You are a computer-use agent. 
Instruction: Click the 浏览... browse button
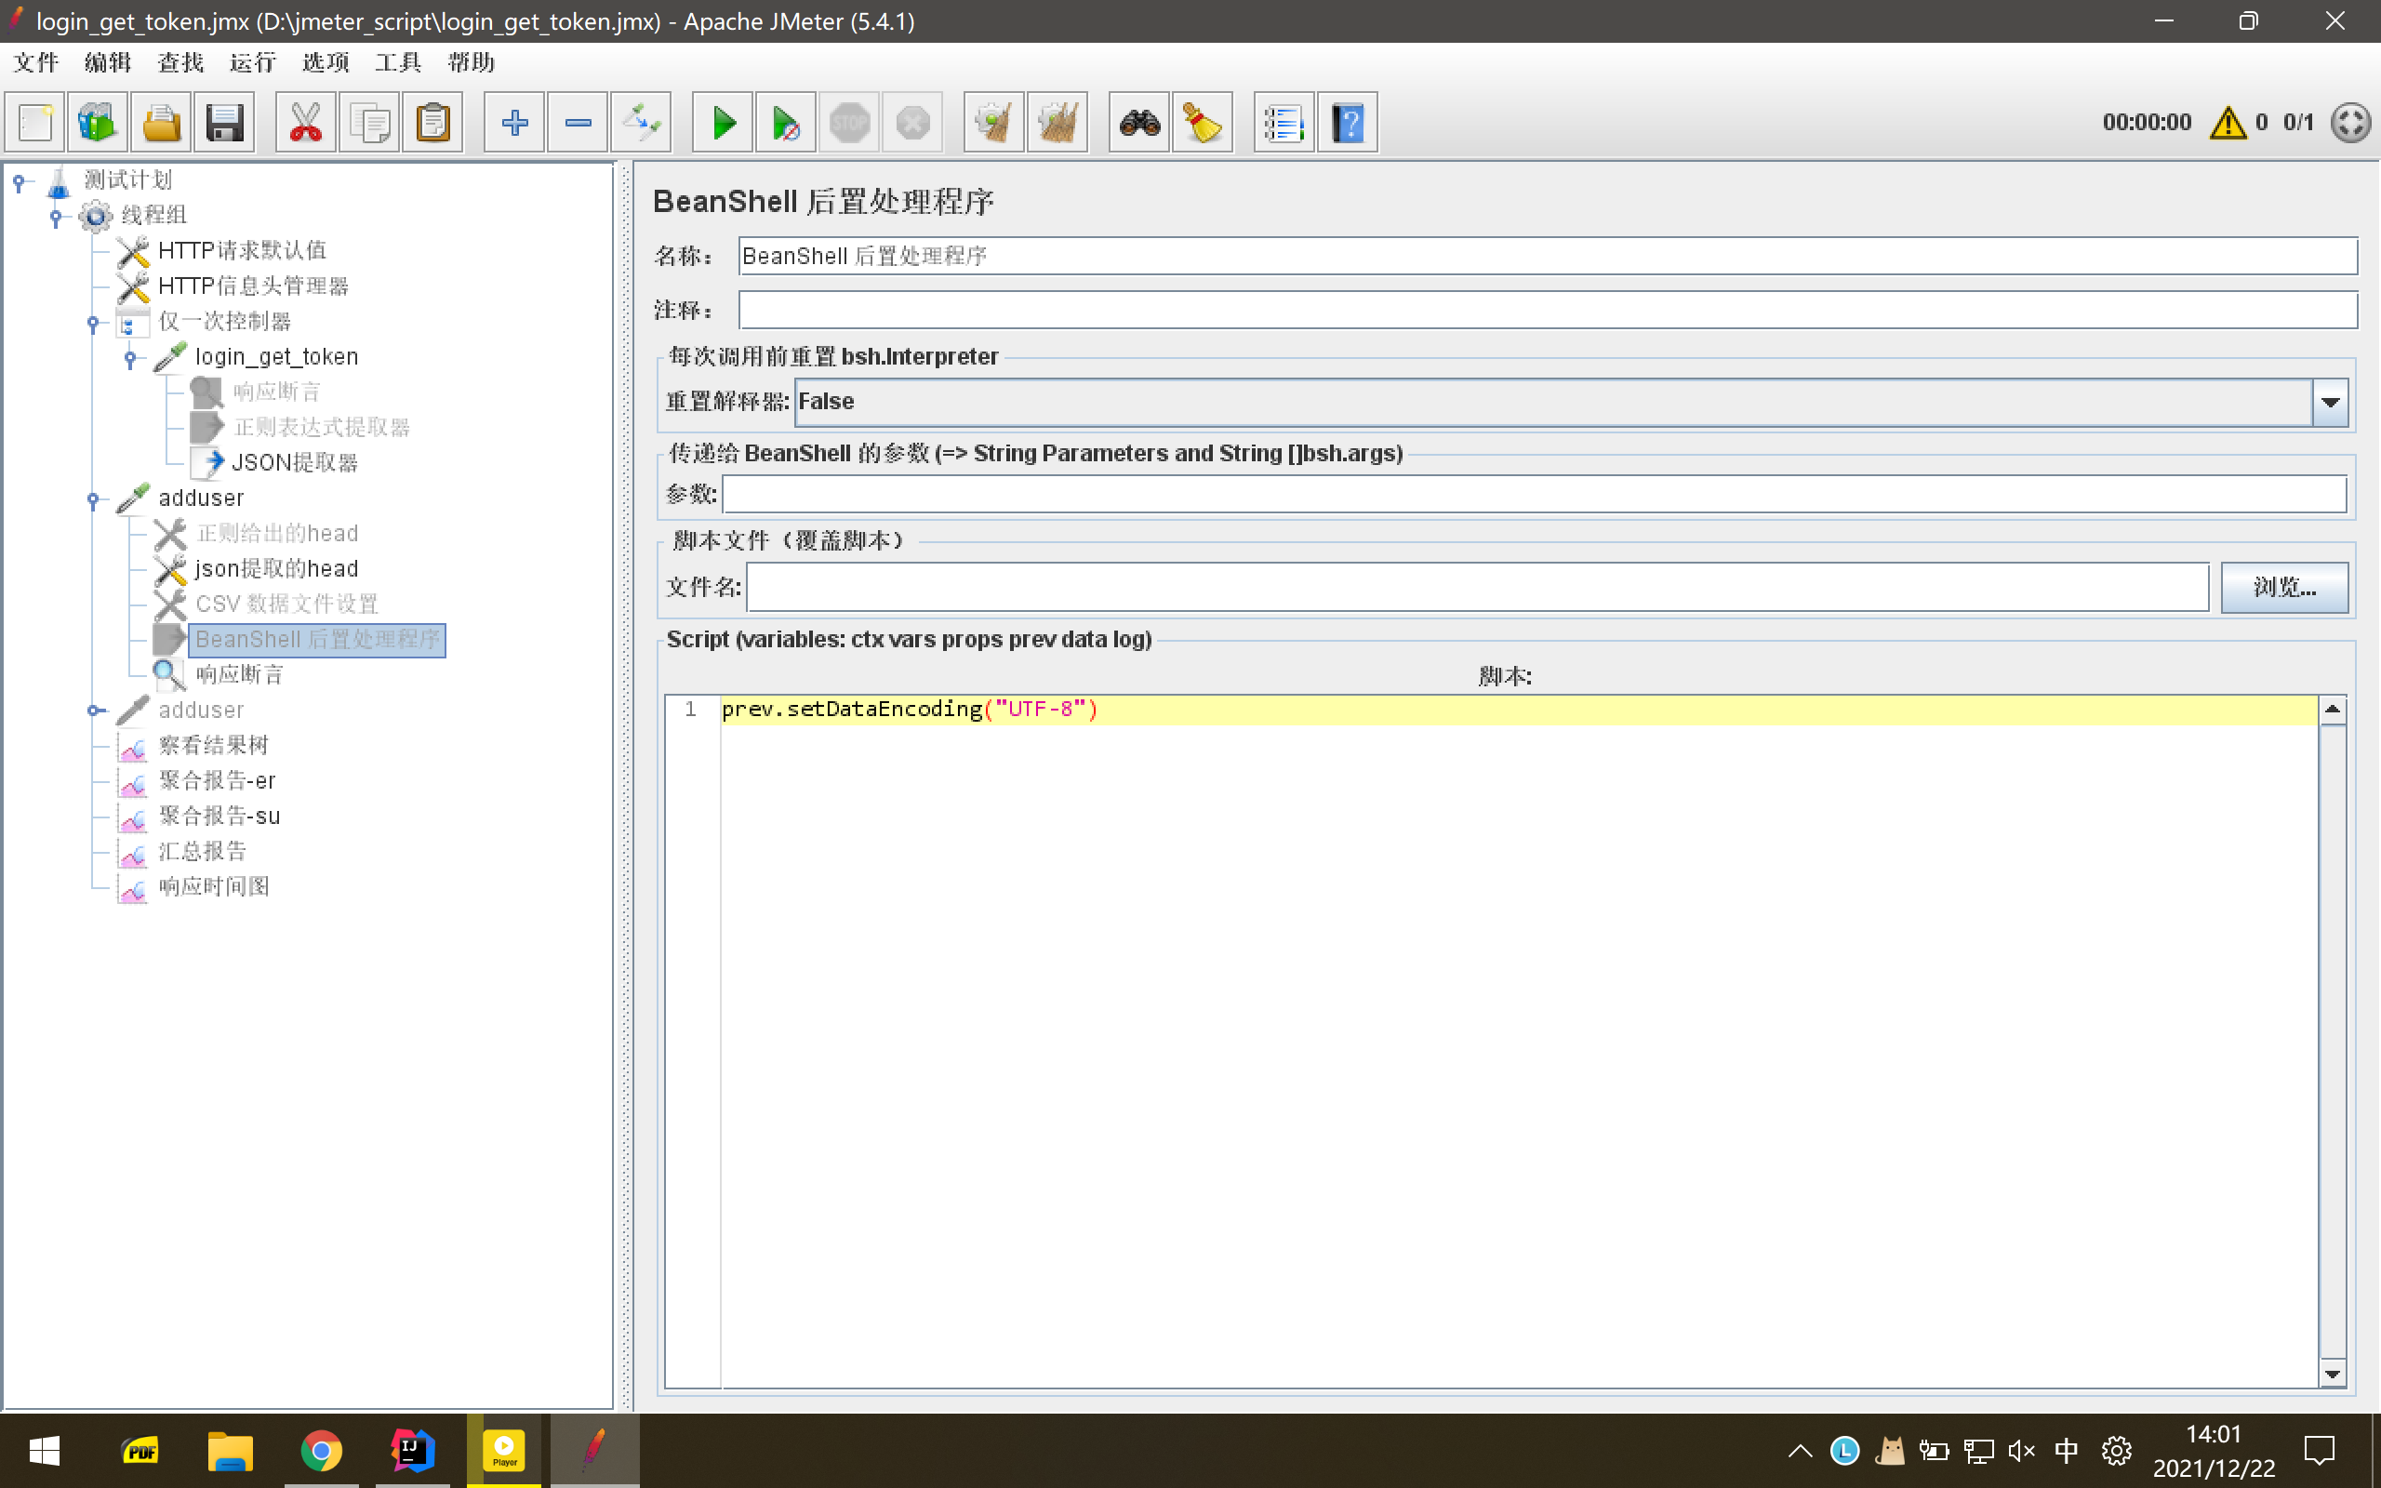point(2283,588)
